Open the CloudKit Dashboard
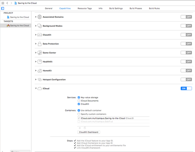195x152 pixels. click(x=89, y=132)
